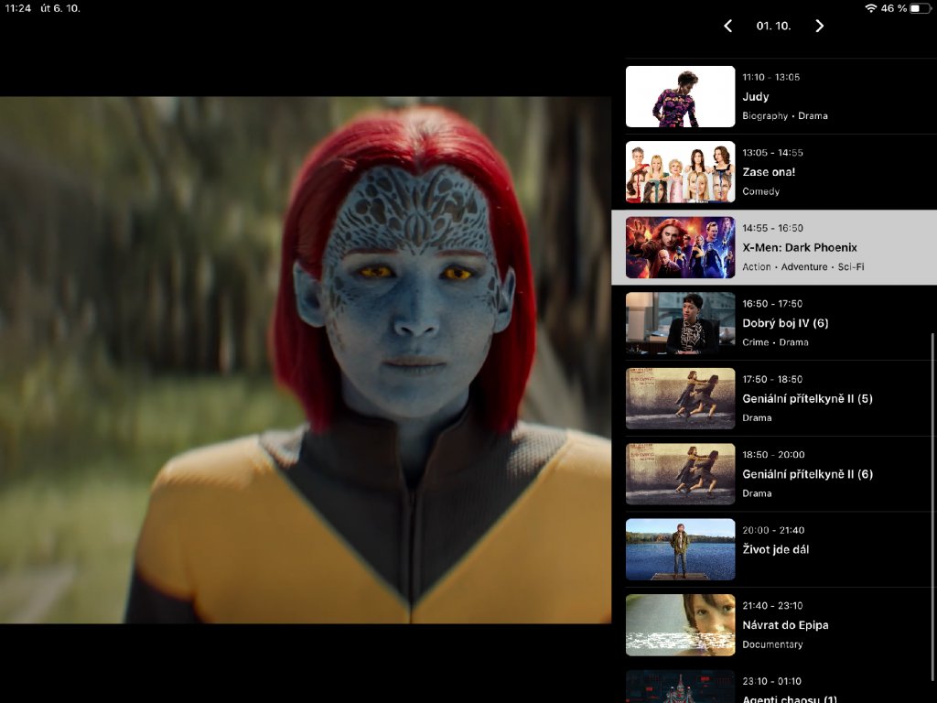Image resolution: width=937 pixels, height=703 pixels.
Task: Select the Návrat do Epipa title
Action: tap(785, 625)
